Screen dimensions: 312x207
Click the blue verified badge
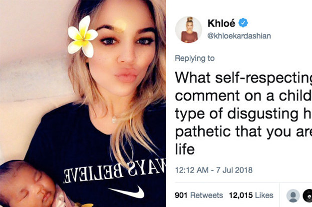243,22
